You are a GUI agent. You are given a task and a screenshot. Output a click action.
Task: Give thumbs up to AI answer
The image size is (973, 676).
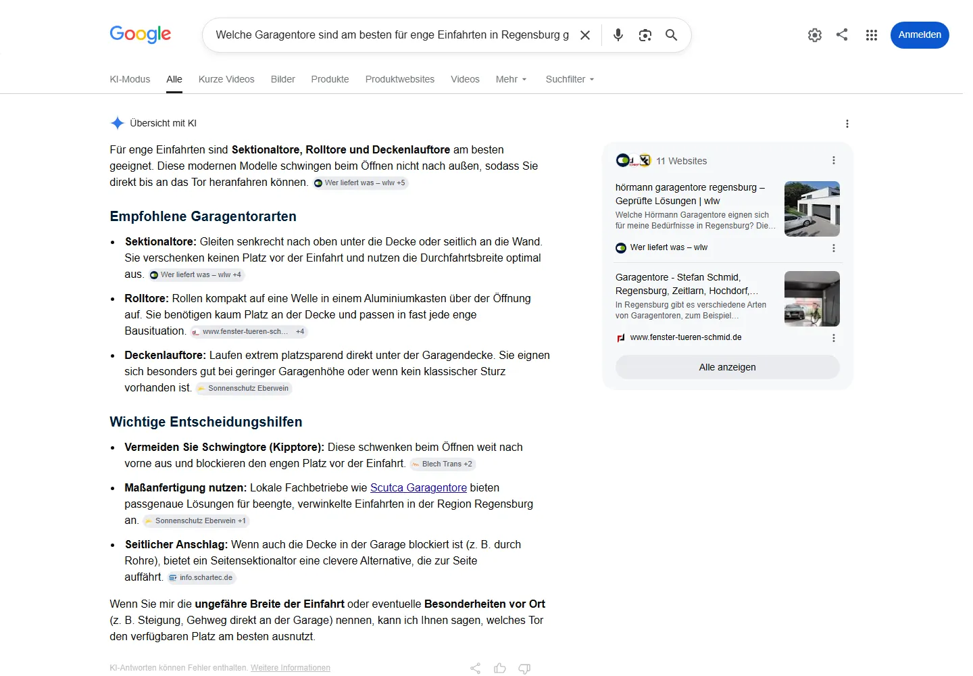point(500,668)
